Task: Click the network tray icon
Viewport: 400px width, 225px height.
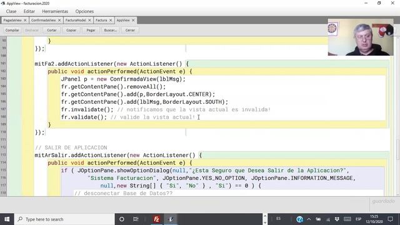Action: click(x=328, y=219)
